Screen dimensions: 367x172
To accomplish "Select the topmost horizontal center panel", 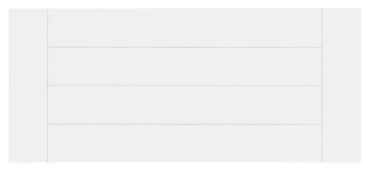I will click(185, 28).
